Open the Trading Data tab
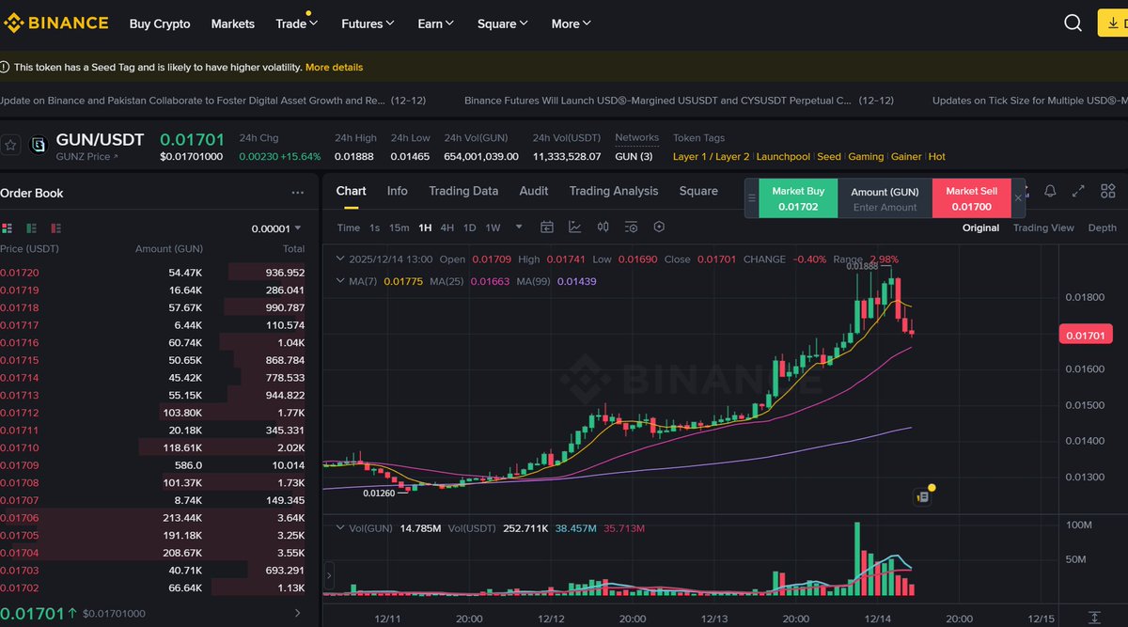The height and width of the screenshot is (627, 1128). (463, 191)
